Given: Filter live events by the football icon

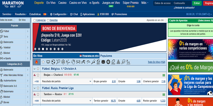Looking at the screenshot, I should click(x=53, y=62).
